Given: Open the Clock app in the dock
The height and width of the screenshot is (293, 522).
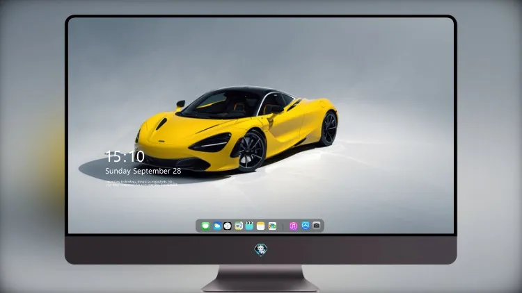Looking at the screenshot, I should (x=228, y=226).
